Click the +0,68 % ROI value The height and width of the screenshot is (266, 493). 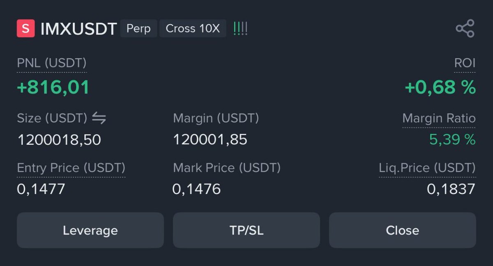coord(440,87)
